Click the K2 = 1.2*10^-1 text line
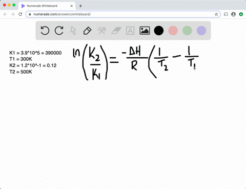 click(x=33, y=65)
